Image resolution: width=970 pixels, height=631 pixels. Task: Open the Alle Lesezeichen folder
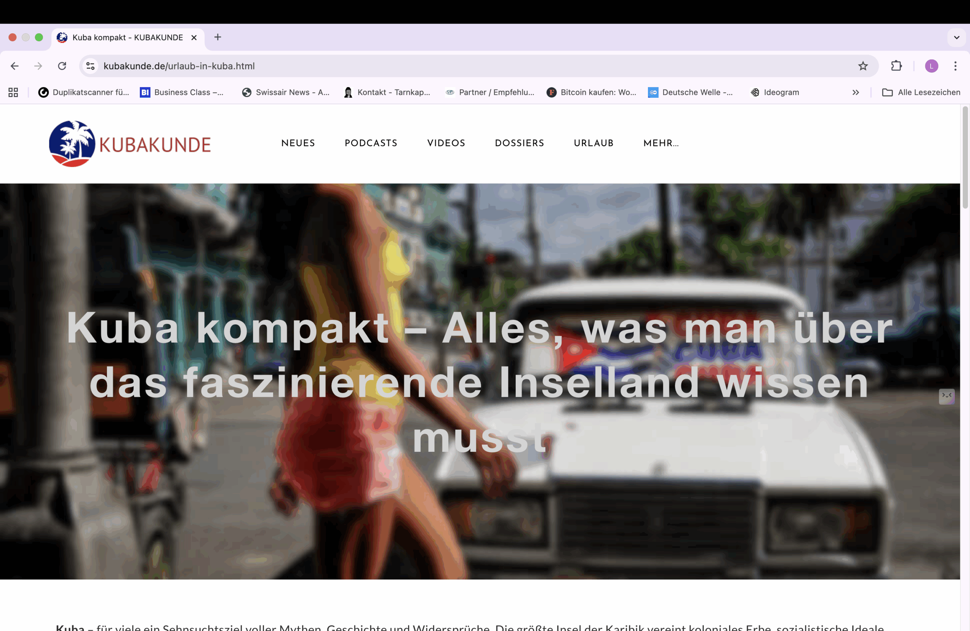point(921,92)
